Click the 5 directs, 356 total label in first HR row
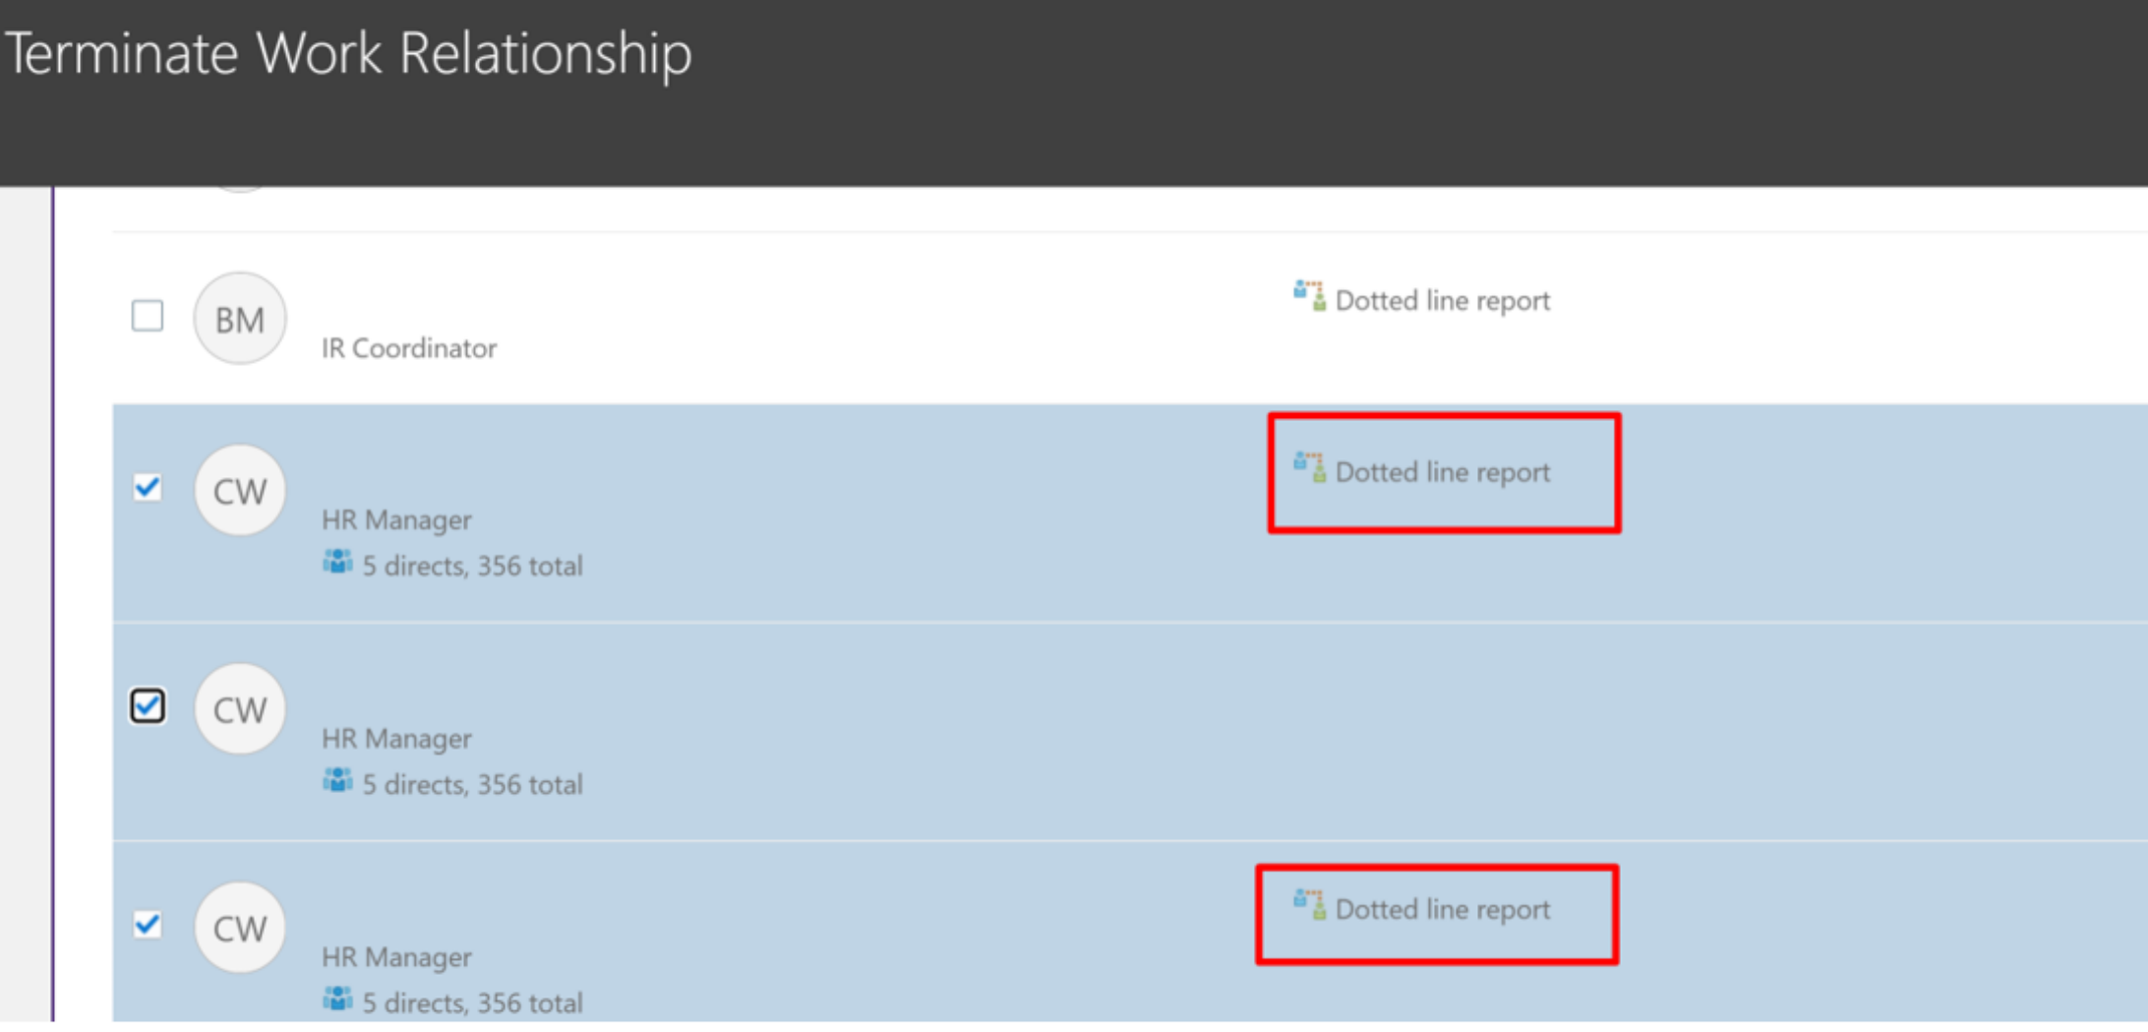Screen dimensions: 2148x1032 click(472, 565)
